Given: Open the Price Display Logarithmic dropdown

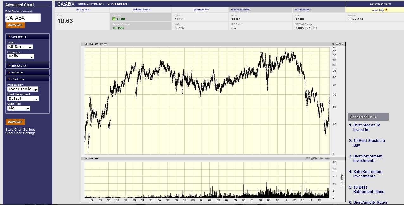Looking at the screenshot, I should pos(22,89).
